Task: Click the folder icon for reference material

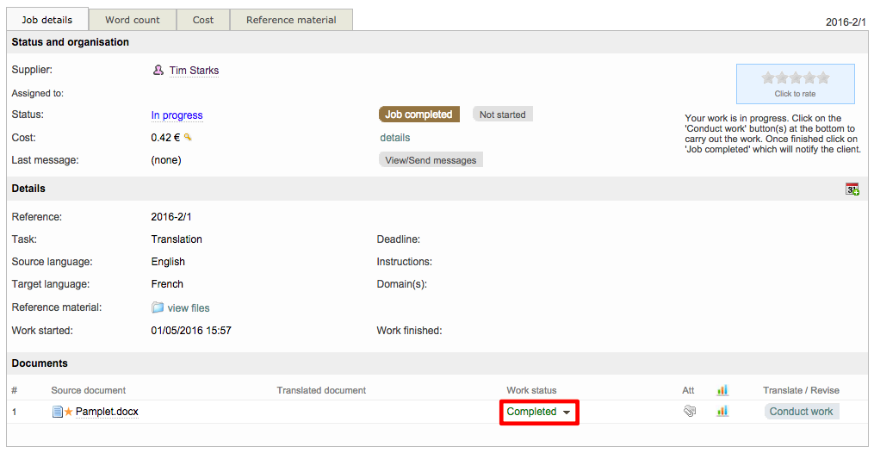Action: pyautogui.click(x=158, y=307)
